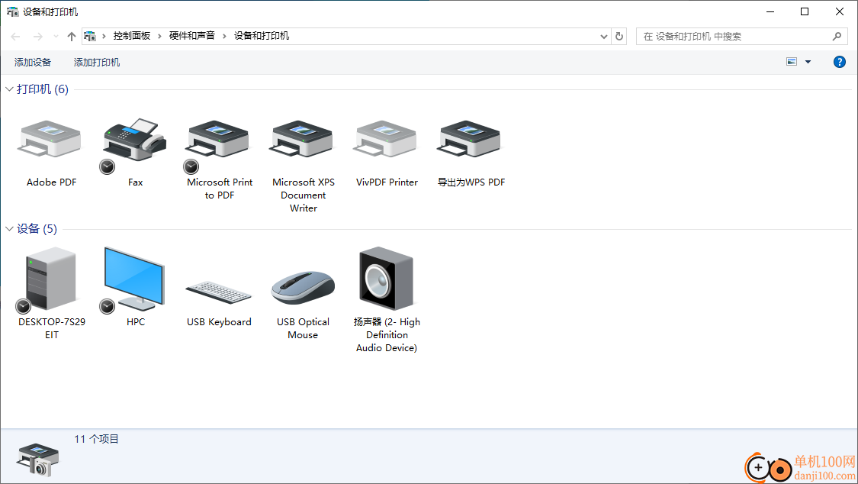The height and width of the screenshot is (484, 858).
Task: Select the Microsoft Print to PDF printer icon
Action: pyautogui.click(x=219, y=140)
